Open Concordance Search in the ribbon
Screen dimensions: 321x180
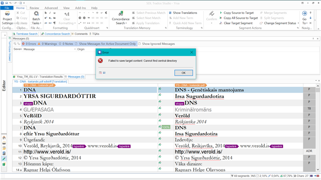[x=120, y=18]
